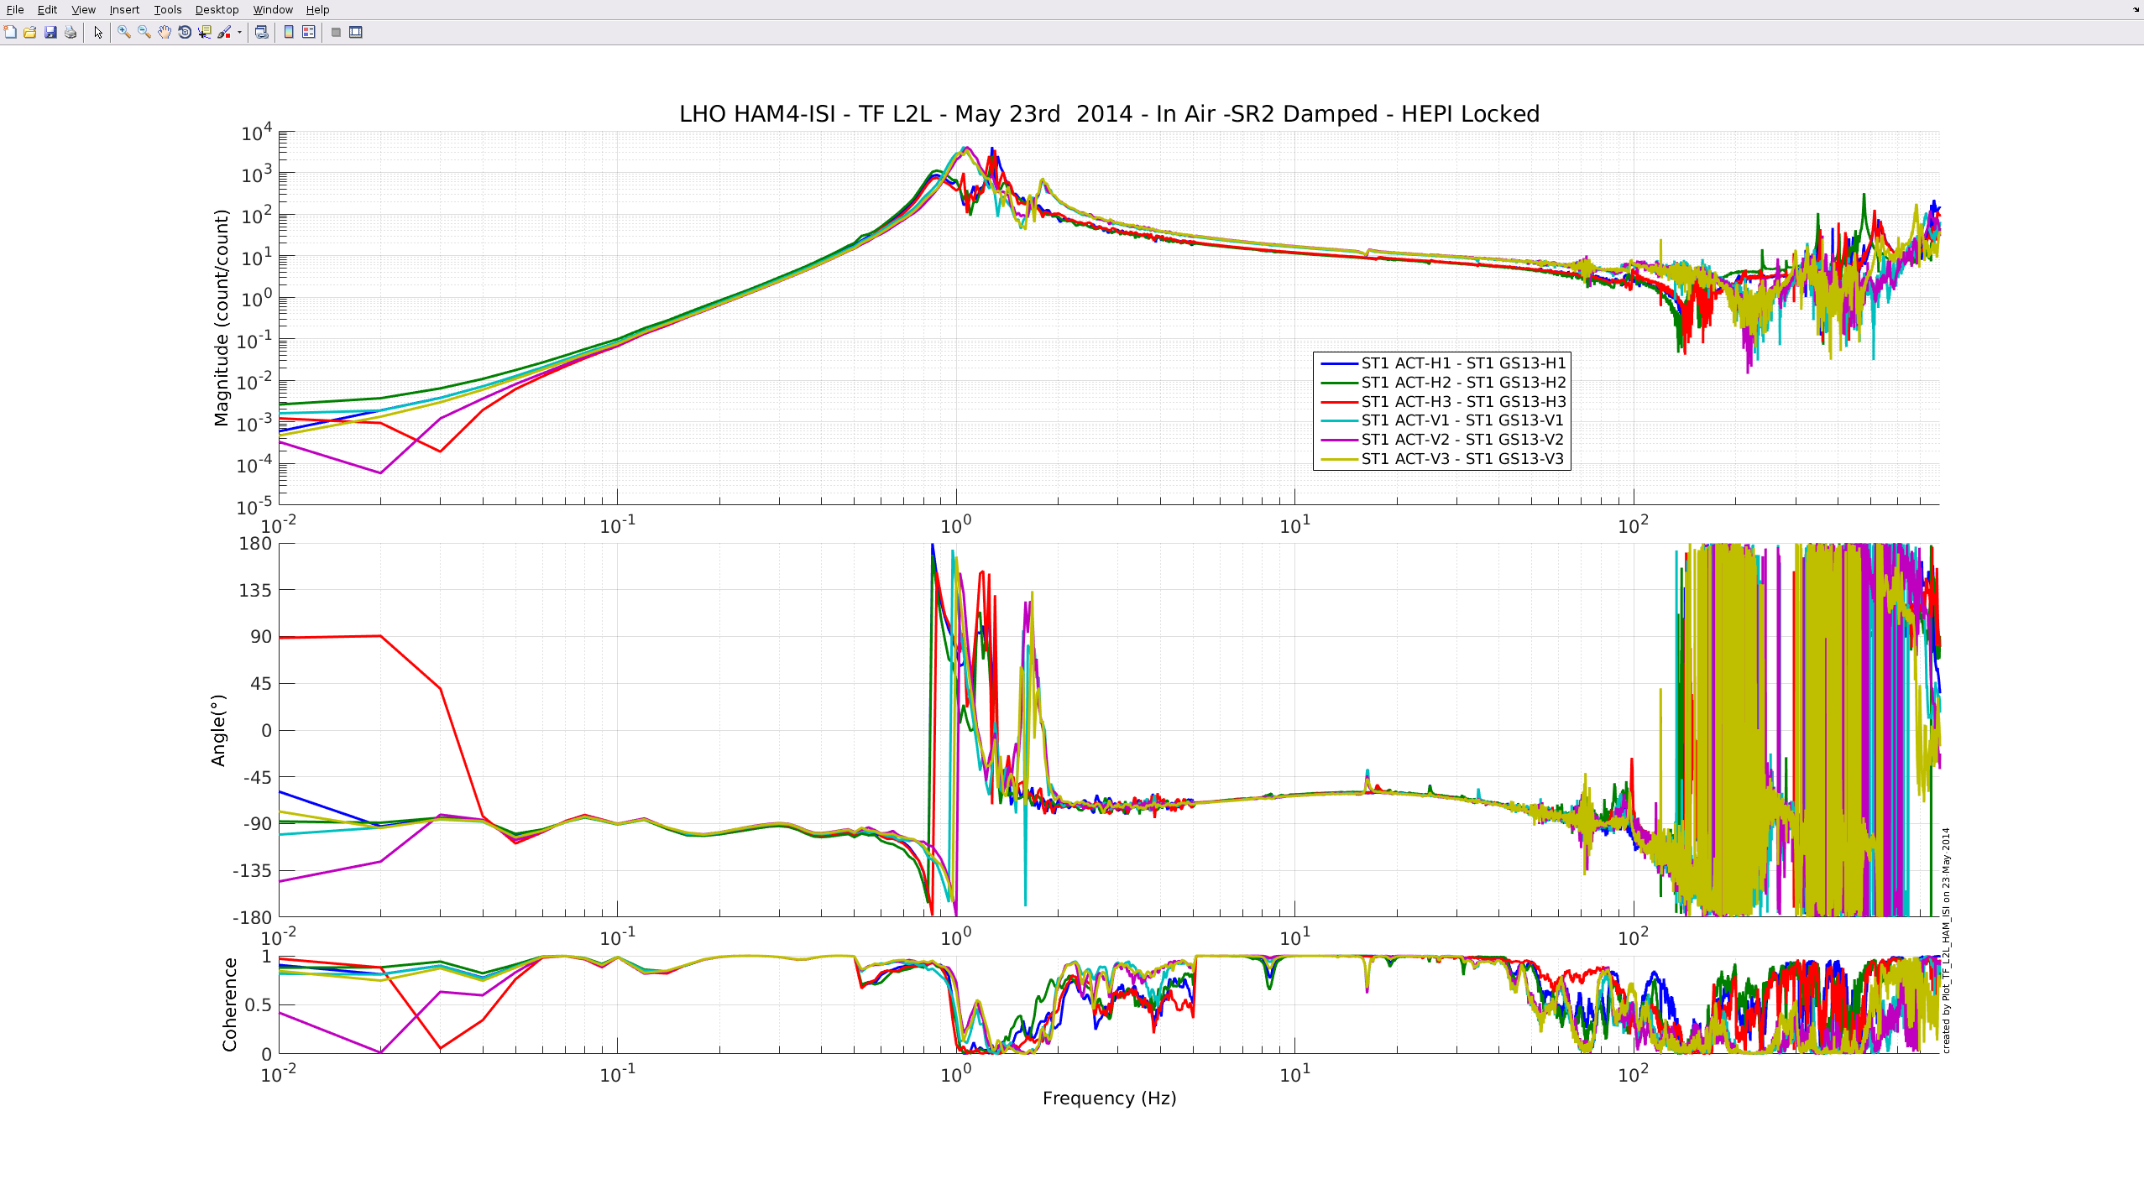This screenshot has height=1179, width=2144.
Task: Print the figure using printer icon
Action: 71,32
